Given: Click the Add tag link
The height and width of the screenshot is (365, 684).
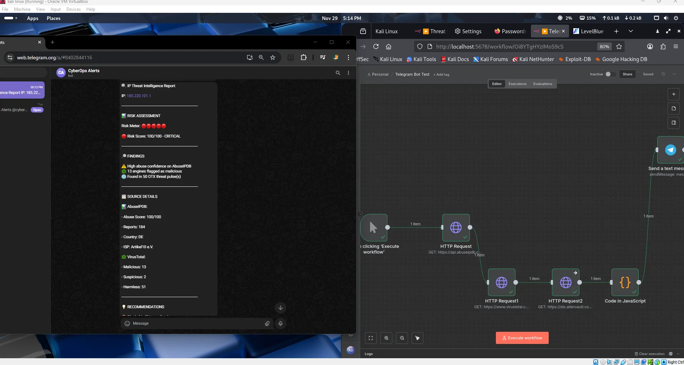Looking at the screenshot, I should tap(441, 75).
